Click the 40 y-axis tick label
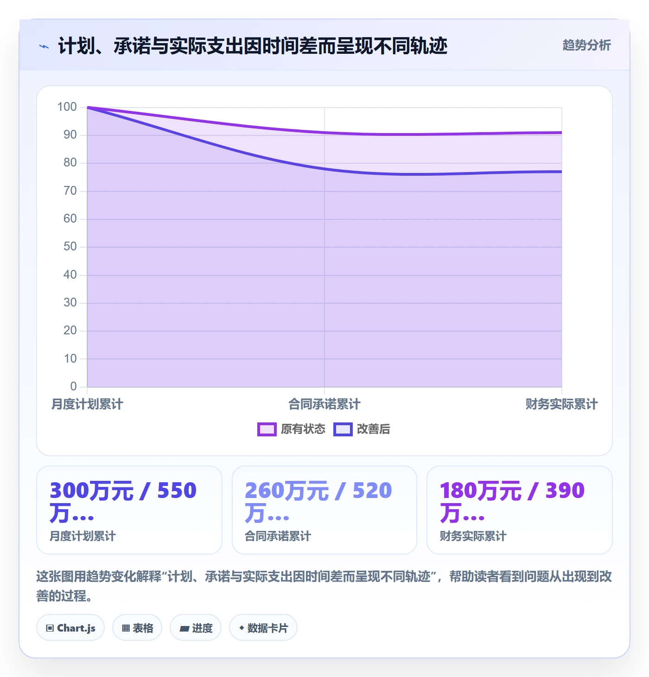The width and height of the screenshot is (649, 677). [70, 275]
